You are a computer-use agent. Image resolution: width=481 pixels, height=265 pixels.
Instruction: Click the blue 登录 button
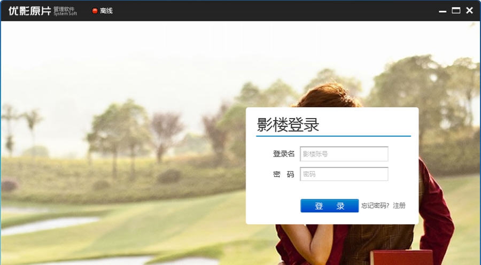click(x=329, y=206)
